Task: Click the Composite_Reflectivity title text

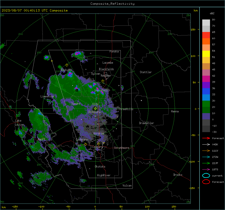Action: point(112,4)
